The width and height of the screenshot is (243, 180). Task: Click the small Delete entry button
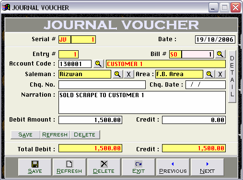[85, 135]
